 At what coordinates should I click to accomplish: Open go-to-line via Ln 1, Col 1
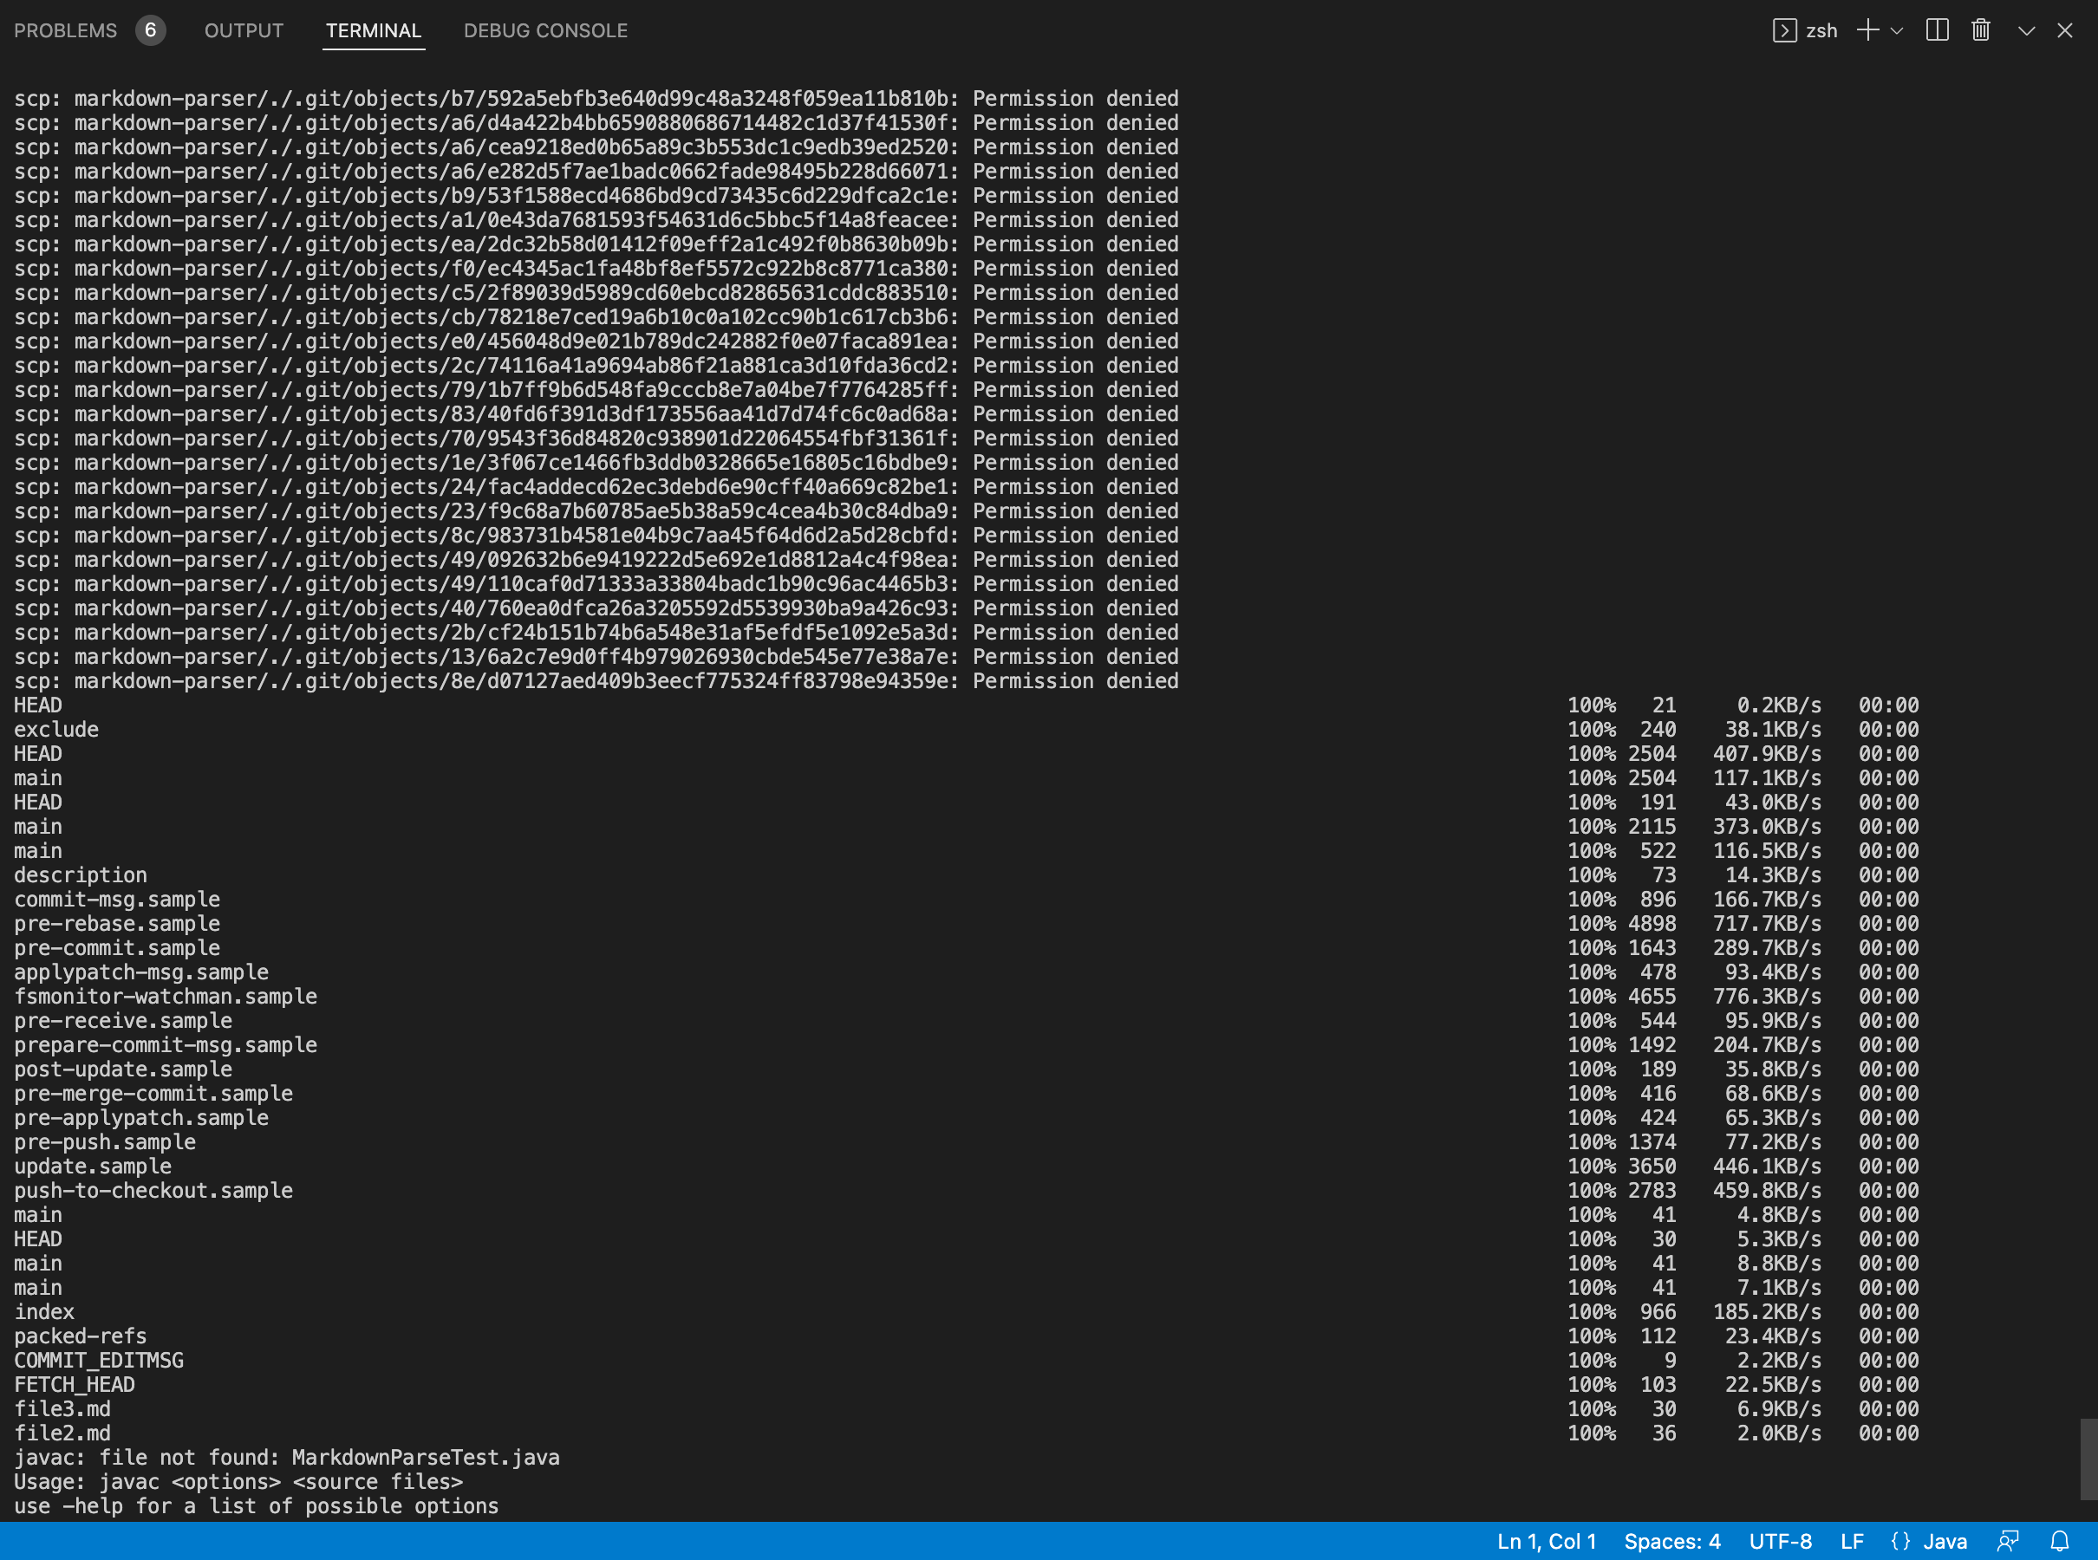(x=1546, y=1540)
